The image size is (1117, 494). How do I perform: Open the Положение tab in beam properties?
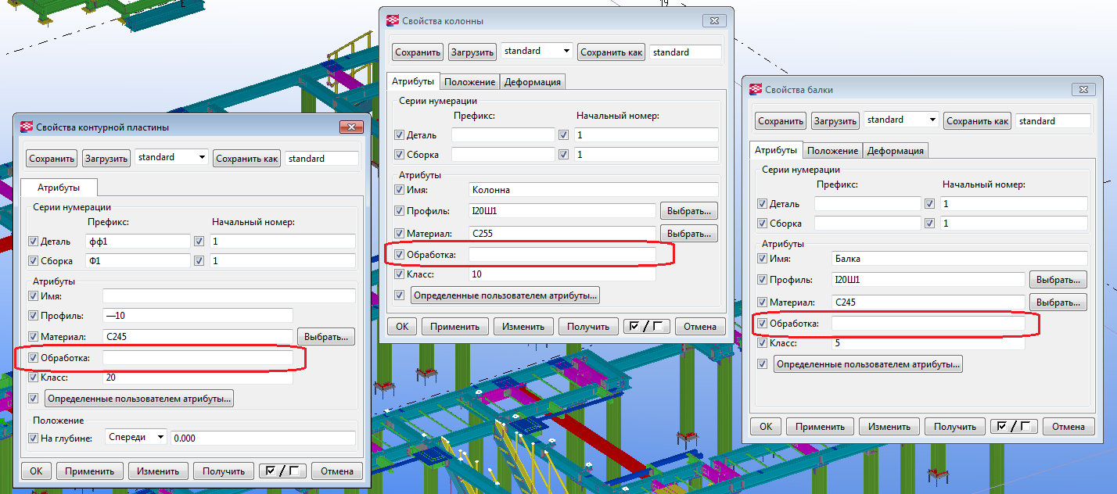pos(832,151)
